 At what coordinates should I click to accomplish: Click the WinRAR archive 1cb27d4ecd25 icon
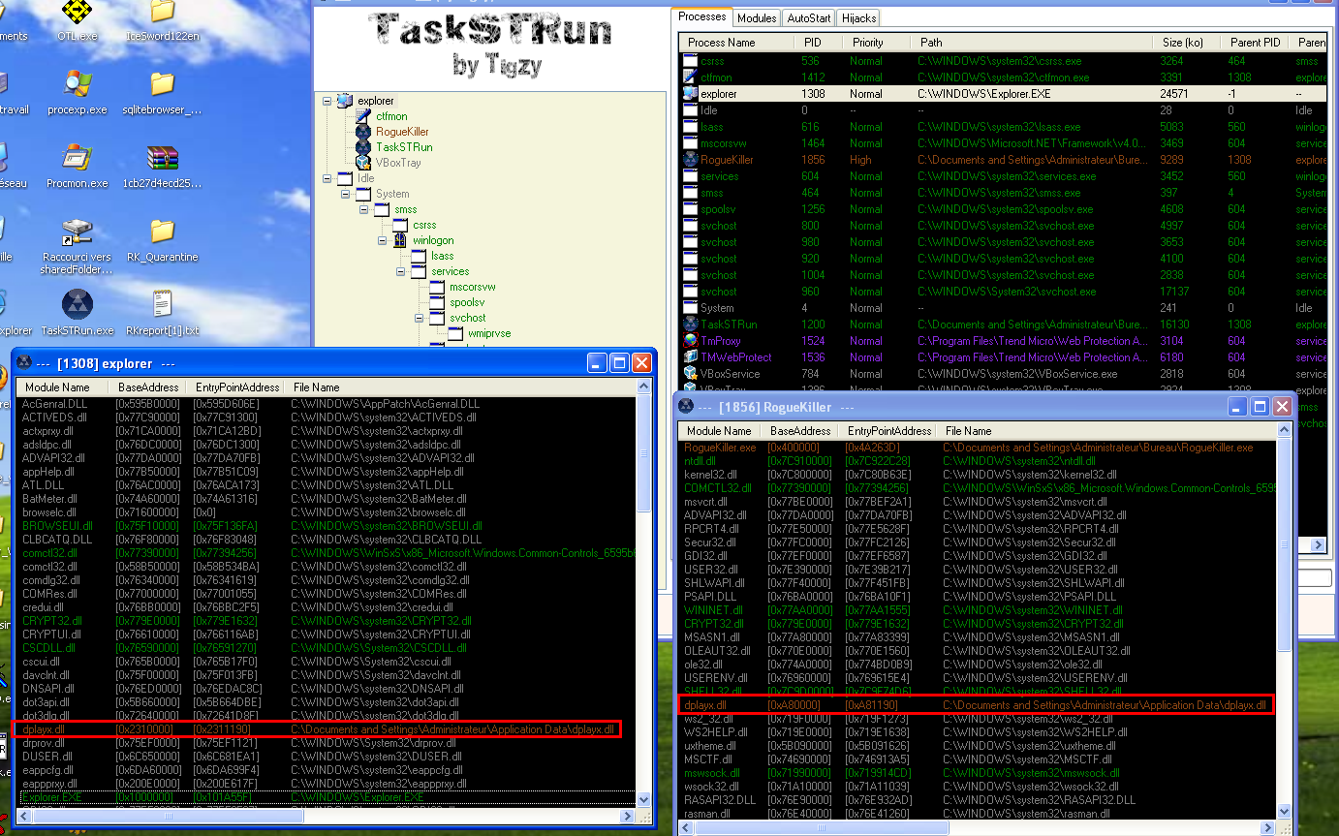162,160
